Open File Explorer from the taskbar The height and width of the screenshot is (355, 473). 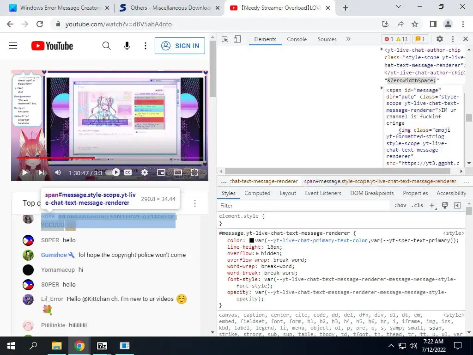(56, 346)
